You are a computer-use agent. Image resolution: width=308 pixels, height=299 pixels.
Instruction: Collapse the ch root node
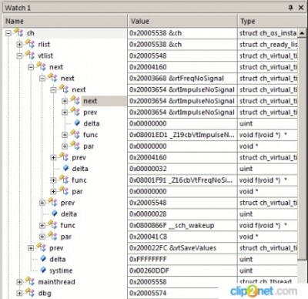click(x=8, y=33)
